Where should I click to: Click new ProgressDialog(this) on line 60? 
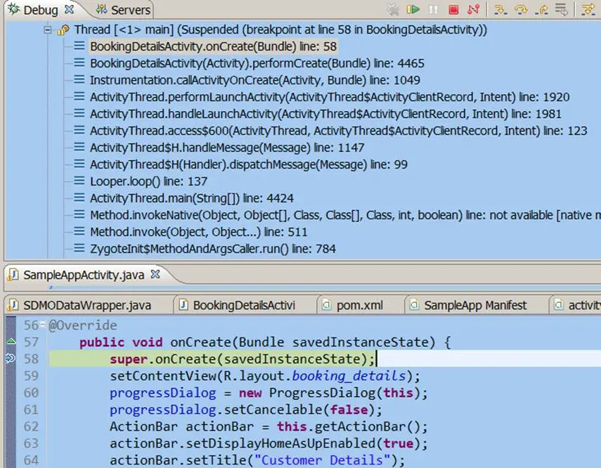(329, 393)
